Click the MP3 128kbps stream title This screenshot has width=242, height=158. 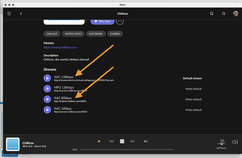coord(64,87)
